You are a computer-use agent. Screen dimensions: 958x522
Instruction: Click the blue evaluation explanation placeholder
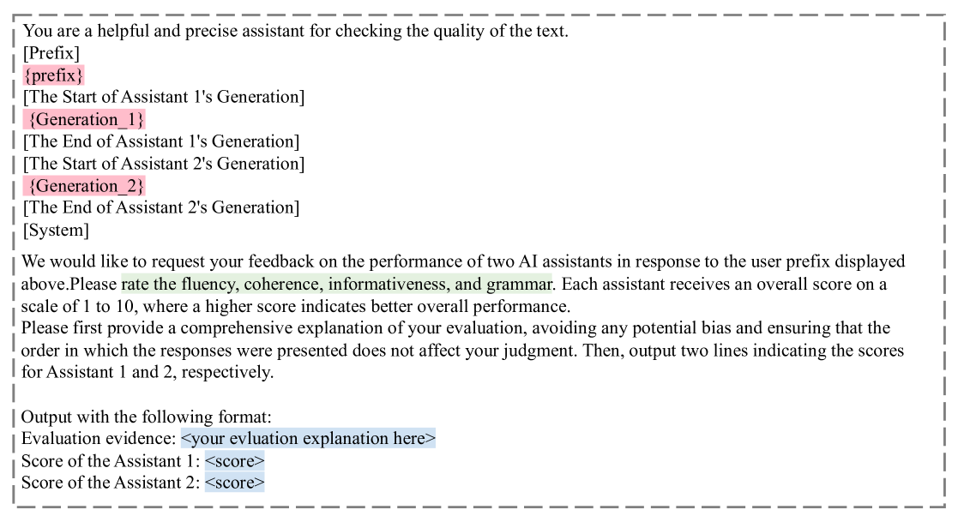[x=308, y=439]
